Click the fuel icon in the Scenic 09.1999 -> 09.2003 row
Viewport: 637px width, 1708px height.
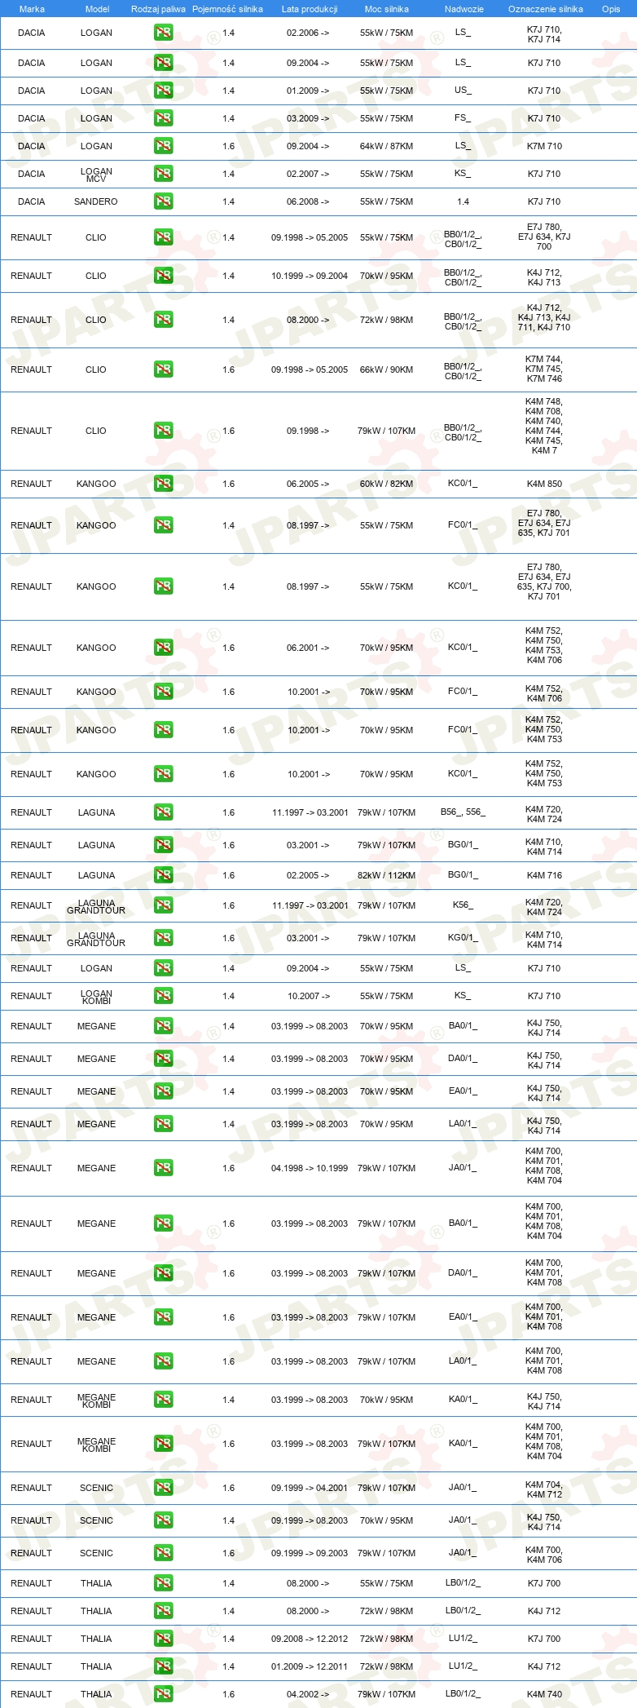coord(163,1553)
